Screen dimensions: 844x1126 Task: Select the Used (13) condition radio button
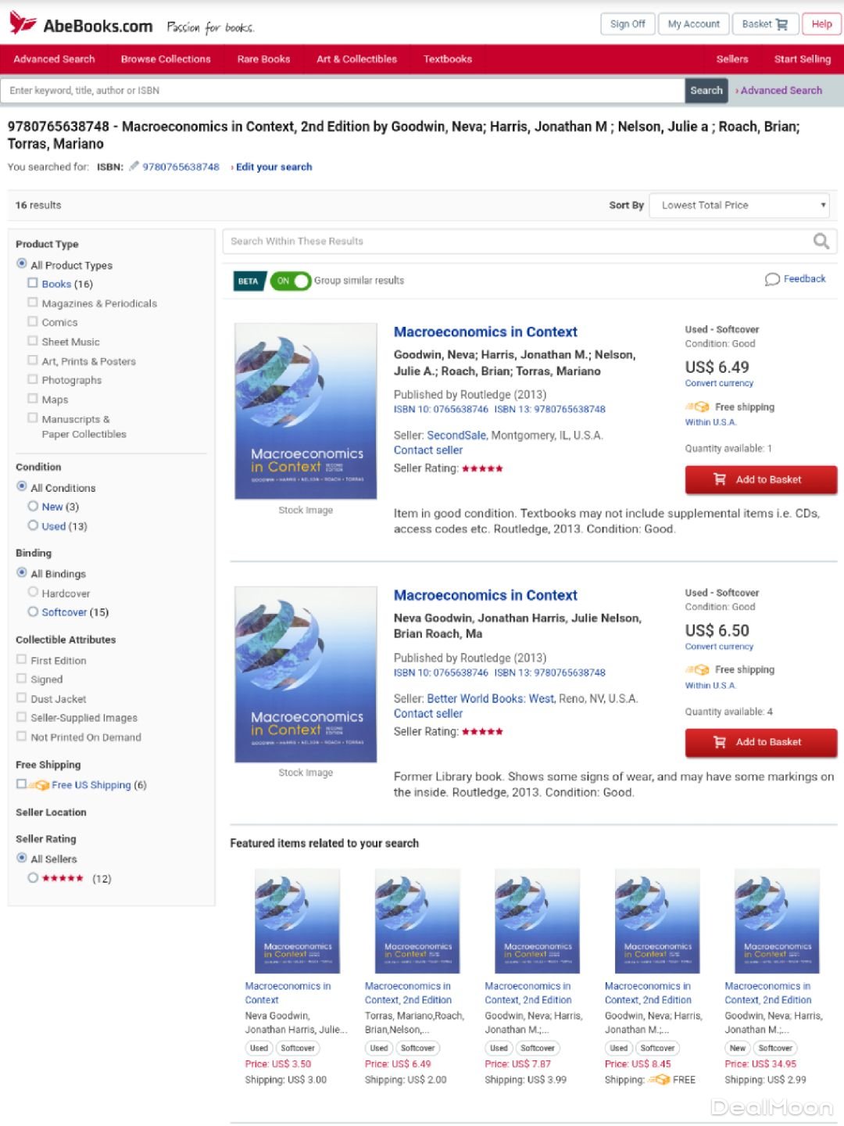(x=33, y=525)
